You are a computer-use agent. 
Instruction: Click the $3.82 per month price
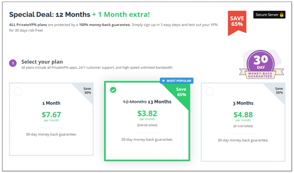147,114
